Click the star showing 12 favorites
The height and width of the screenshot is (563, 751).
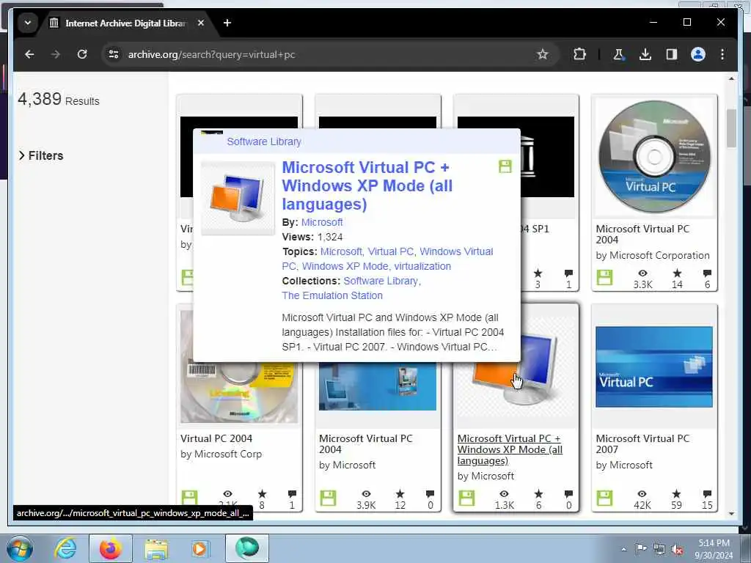400,493
